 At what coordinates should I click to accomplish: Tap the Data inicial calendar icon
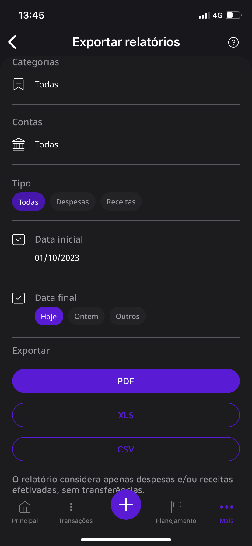click(x=19, y=239)
